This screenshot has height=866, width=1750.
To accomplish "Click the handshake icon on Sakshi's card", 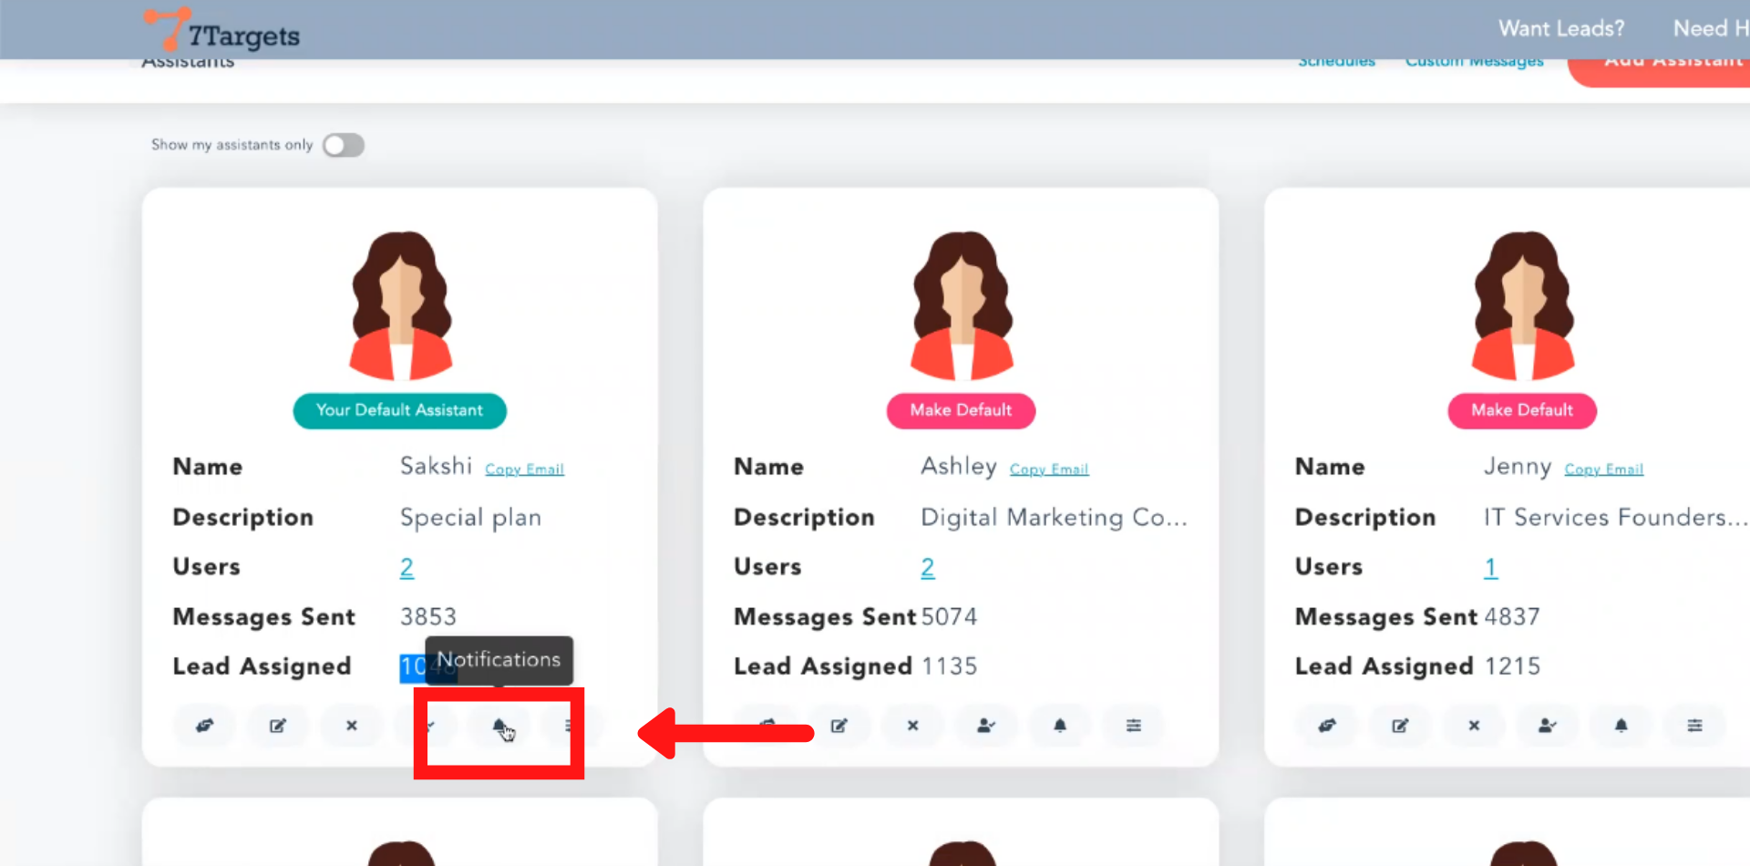I will pos(204,726).
